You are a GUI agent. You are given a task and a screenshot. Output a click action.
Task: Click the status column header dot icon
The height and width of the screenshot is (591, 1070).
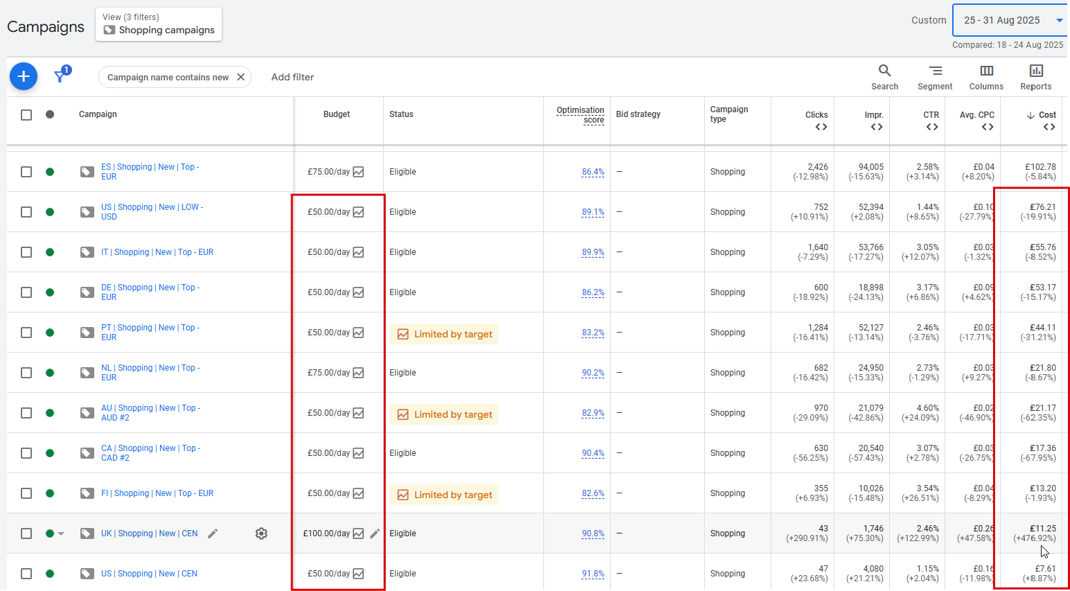coord(50,114)
